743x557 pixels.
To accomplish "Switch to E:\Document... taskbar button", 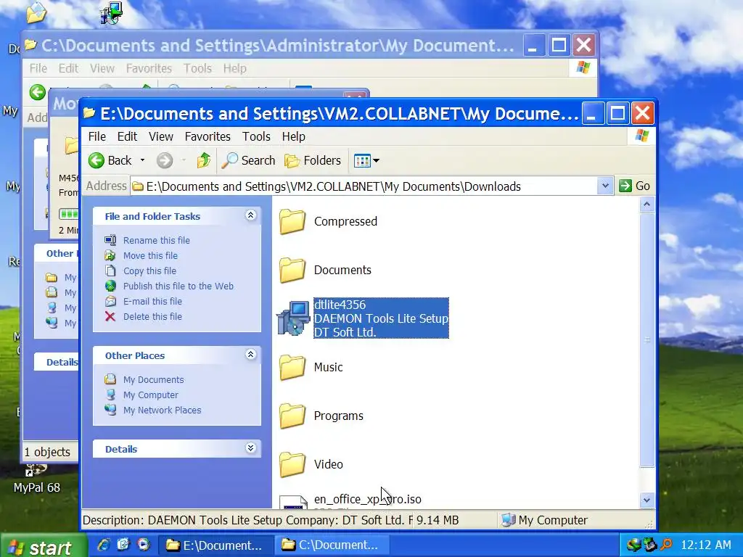I will coord(215,545).
